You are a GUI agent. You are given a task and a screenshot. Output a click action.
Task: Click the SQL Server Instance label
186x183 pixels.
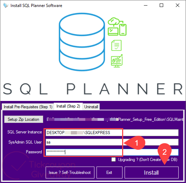(x=25, y=132)
